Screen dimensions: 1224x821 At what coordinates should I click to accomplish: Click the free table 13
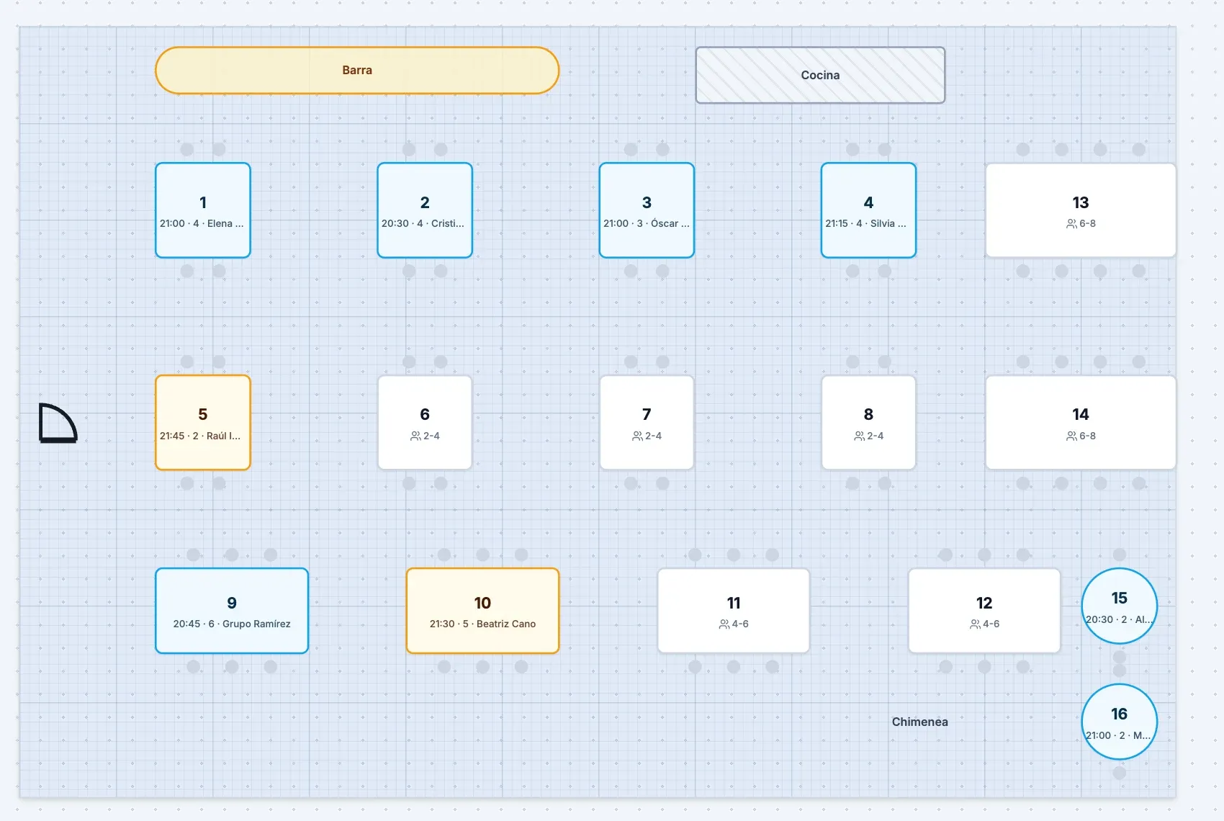click(1081, 210)
